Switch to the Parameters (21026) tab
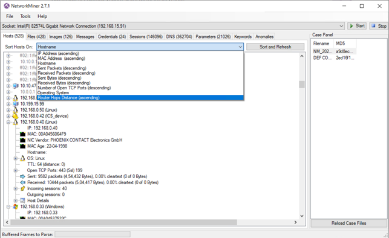 tap(213, 37)
